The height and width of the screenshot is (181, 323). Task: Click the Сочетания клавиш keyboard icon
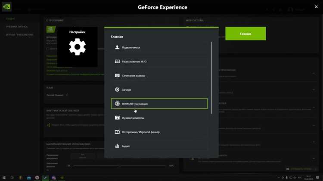[x=117, y=76]
